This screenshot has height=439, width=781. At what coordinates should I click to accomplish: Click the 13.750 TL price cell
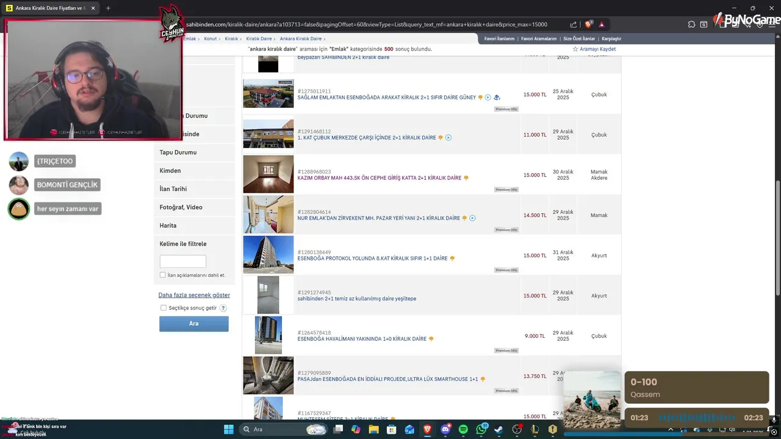[x=535, y=376]
